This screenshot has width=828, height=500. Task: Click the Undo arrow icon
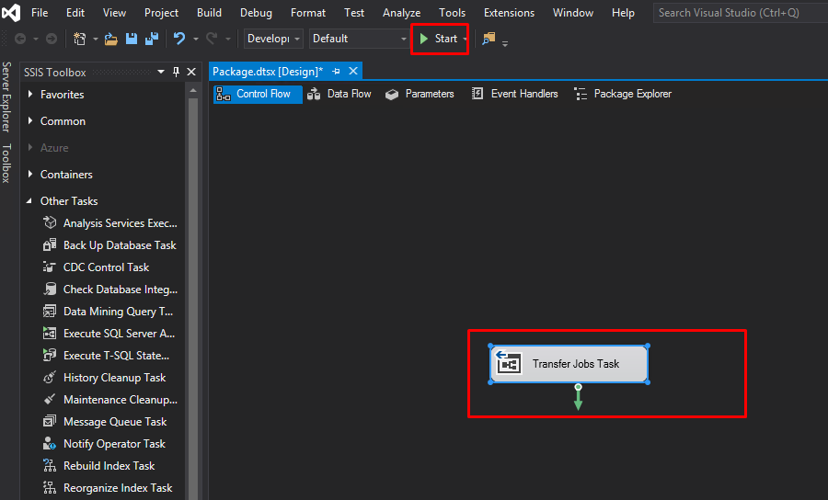(x=179, y=39)
